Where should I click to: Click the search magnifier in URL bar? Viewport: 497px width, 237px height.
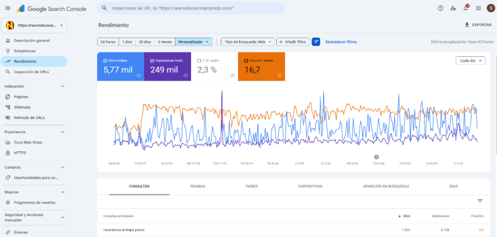coord(104,8)
